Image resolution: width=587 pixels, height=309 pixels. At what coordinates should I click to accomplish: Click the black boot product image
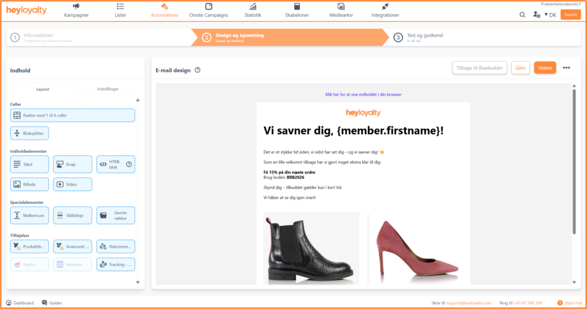tap(311, 248)
